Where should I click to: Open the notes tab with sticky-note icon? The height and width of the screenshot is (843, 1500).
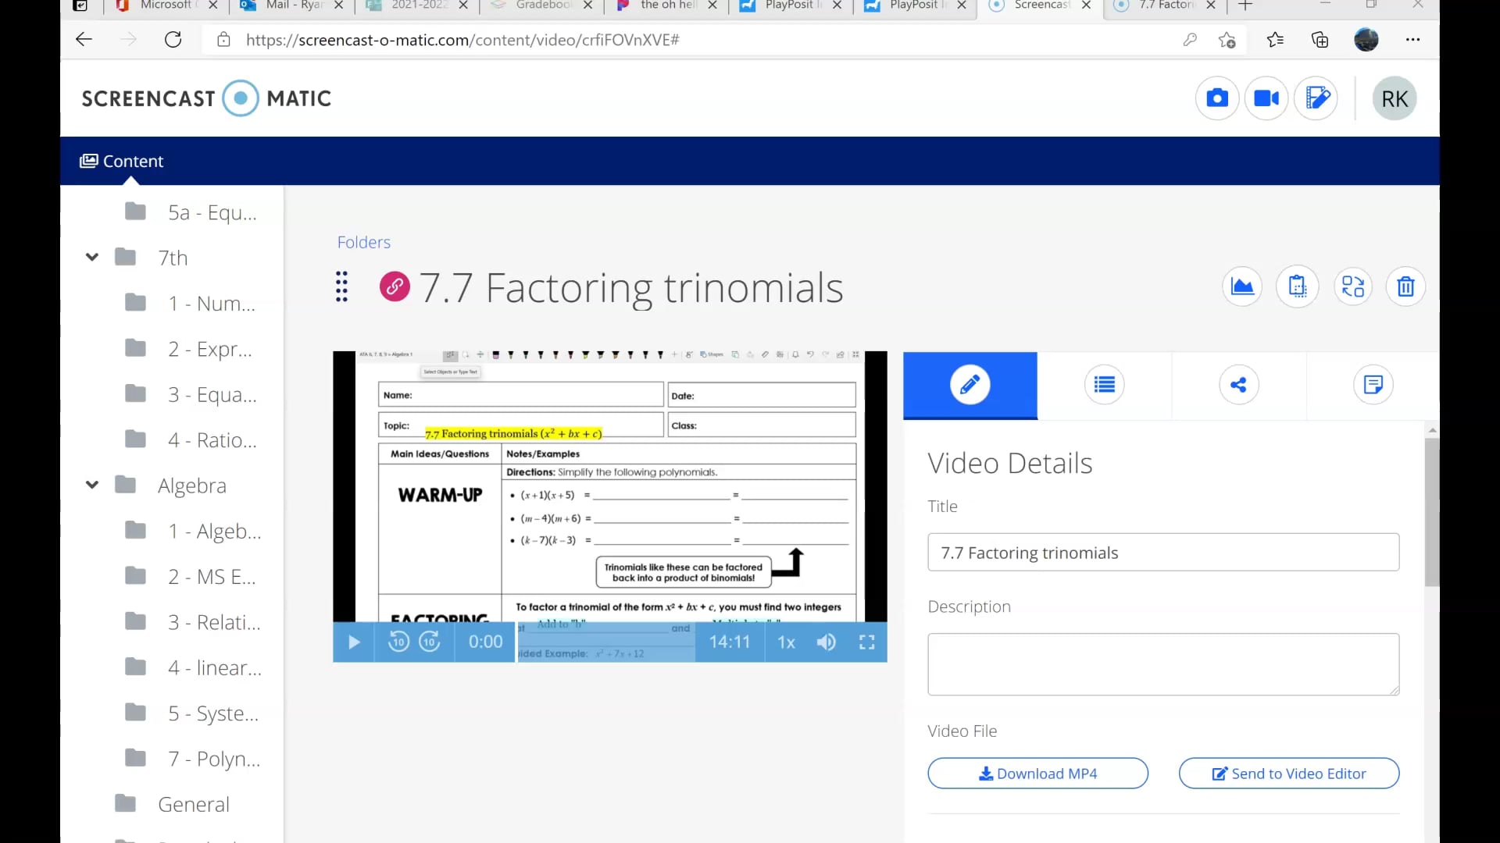1373,384
